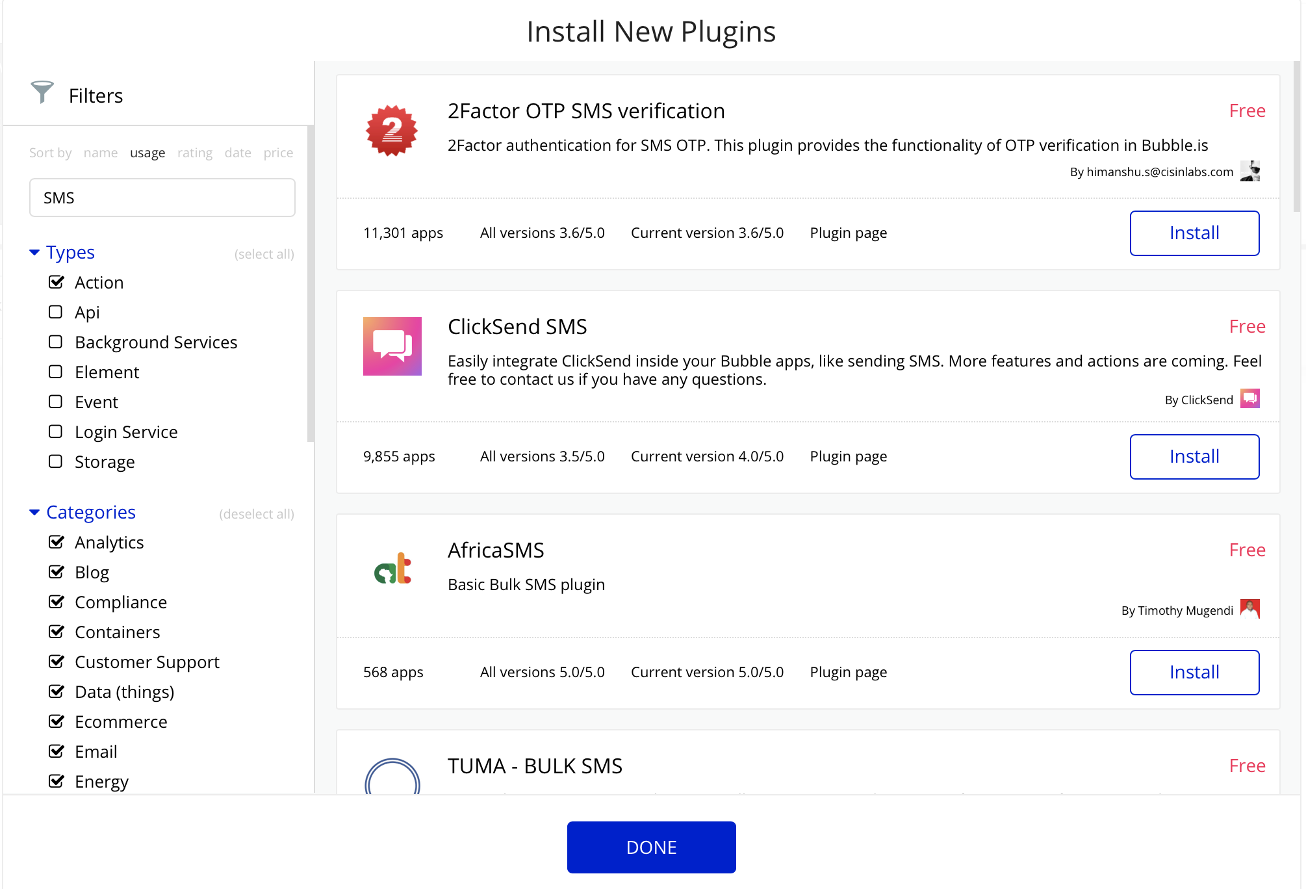Click the TUMA - BULK SMS circle logo

(x=392, y=777)
